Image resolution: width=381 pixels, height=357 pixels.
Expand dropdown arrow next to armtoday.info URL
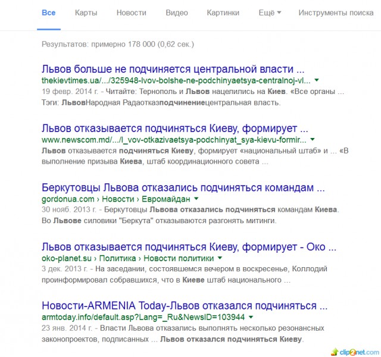coord(251,317)
